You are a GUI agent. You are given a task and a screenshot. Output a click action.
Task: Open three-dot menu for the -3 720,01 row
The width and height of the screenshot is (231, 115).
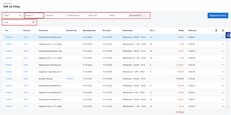pyautogui.click(x=223, y=65)
